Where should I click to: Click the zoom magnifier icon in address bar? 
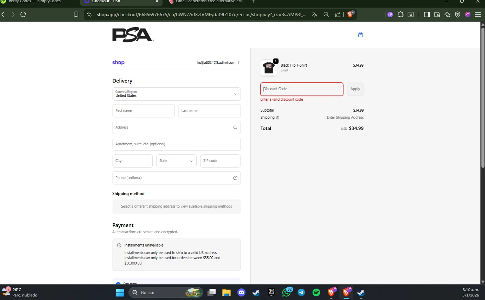point(326,15)
